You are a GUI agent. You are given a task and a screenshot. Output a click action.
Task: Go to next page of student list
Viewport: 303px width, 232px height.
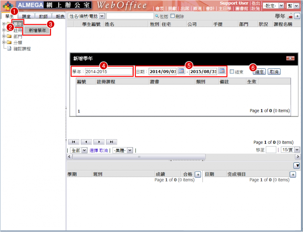[x=99, y=142]
